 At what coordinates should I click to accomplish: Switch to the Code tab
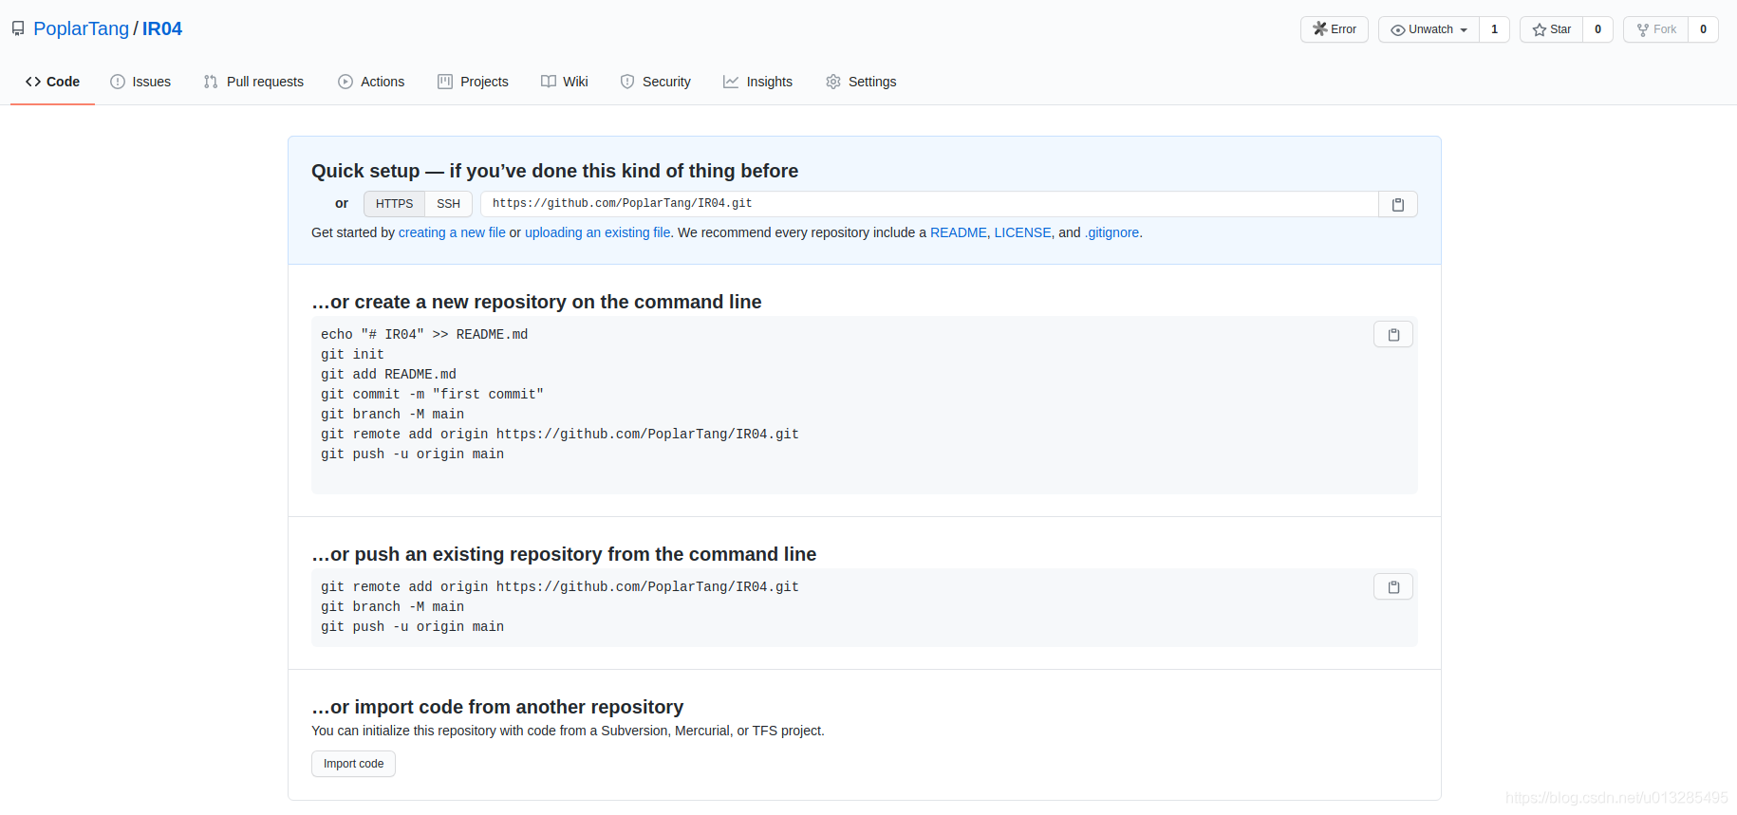click(x=52, y=82)
